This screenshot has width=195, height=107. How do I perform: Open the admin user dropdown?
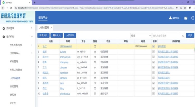[x=175, y=18]
